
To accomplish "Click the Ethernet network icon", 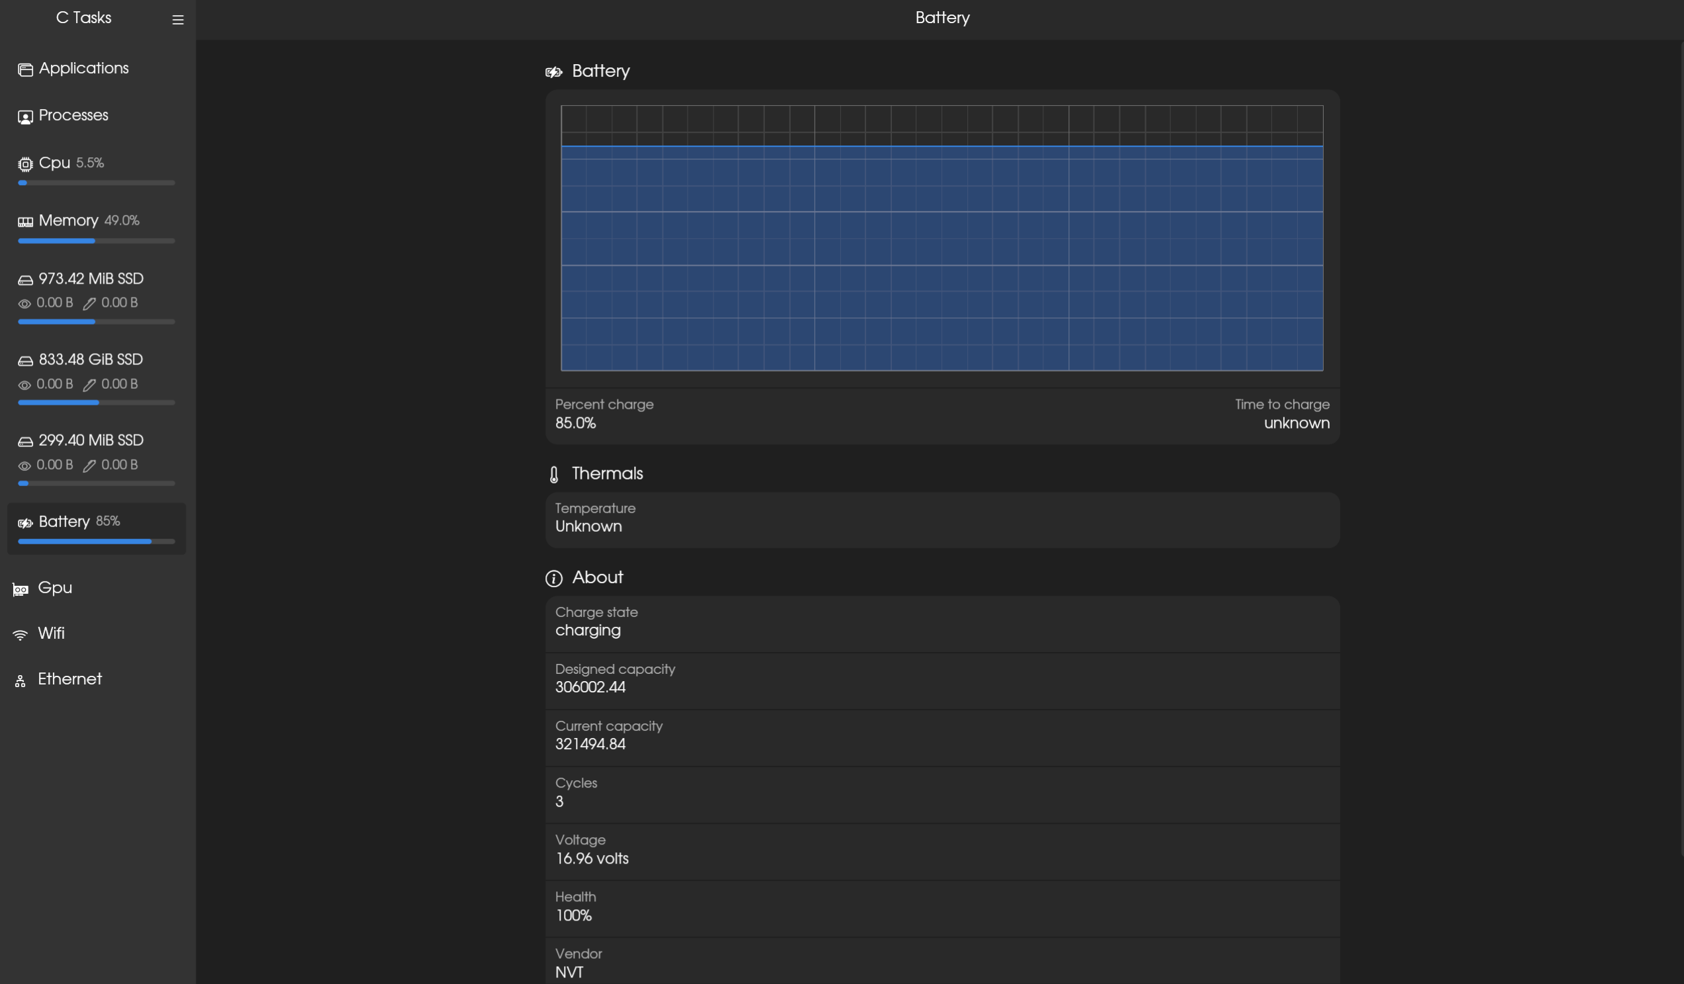I will click(20, 680).
